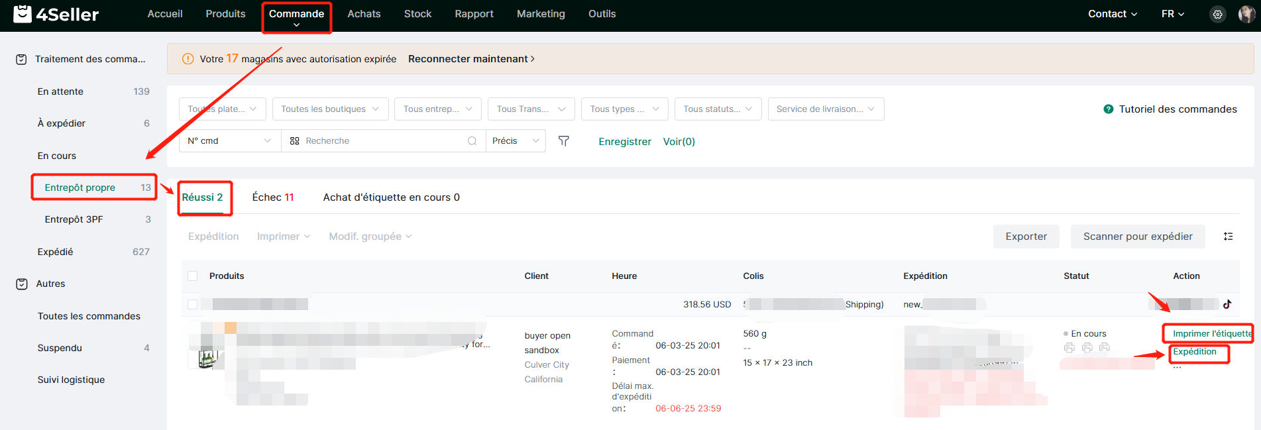Open the column list settings icon
The image size is (1261, 430).
point(1228,237)
